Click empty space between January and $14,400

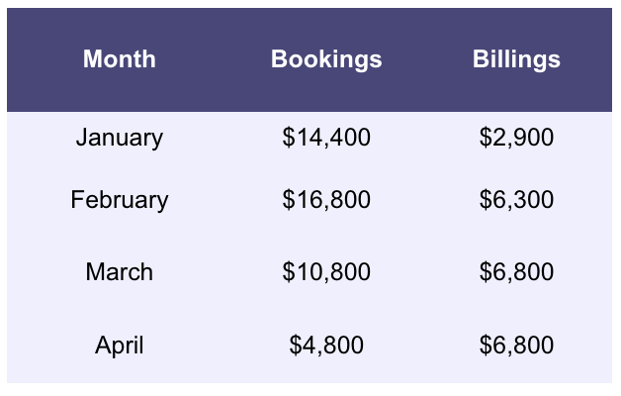click(x=222, y=137)
